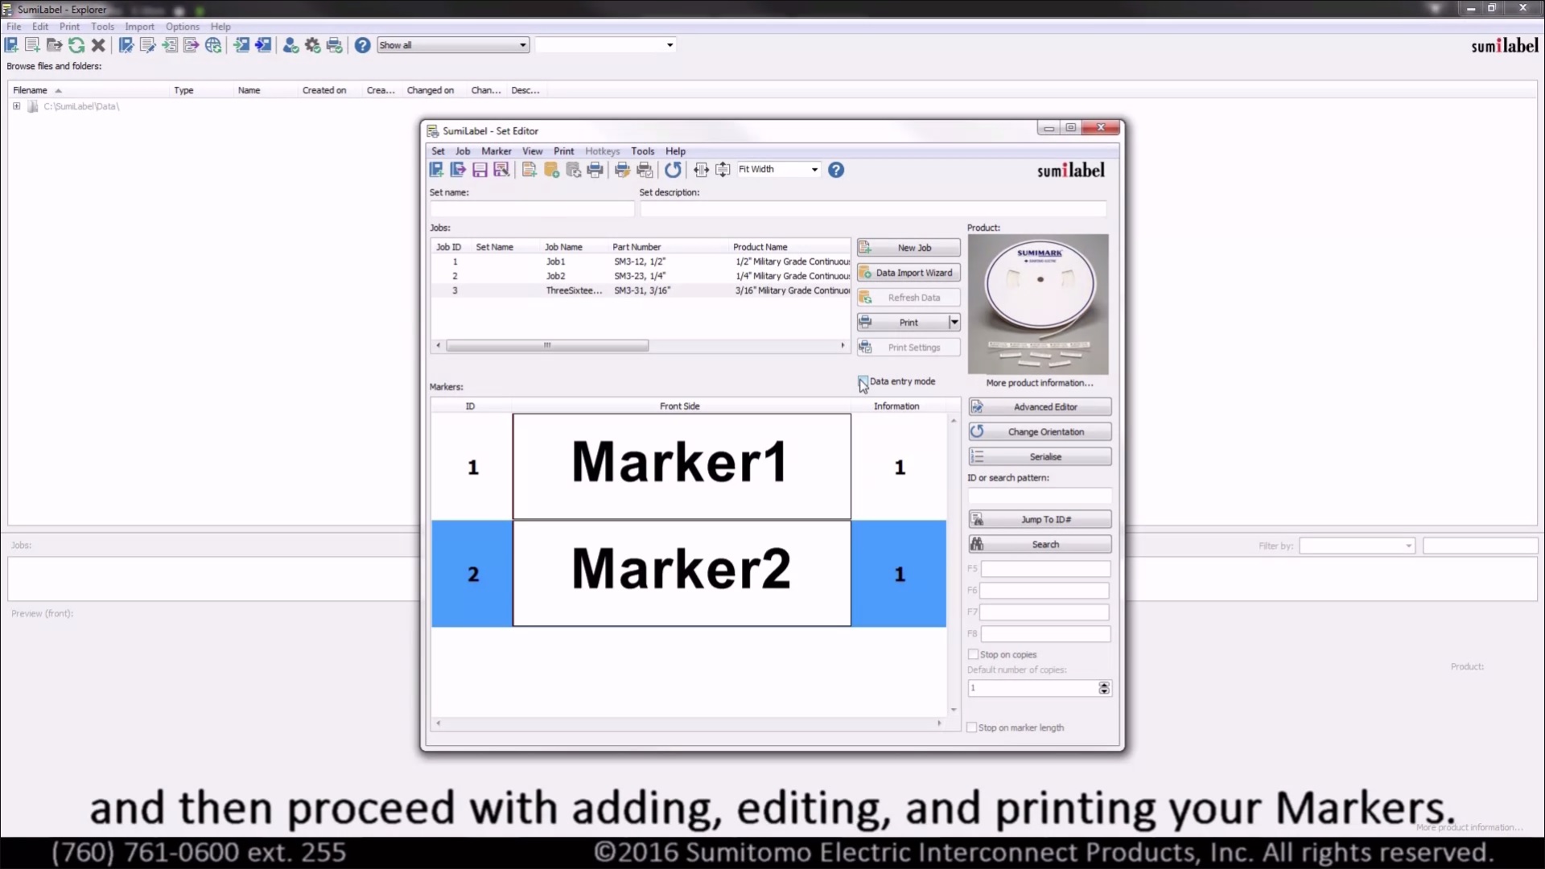Click the black X delete icon in Explorer toolbar

(98, 45)
